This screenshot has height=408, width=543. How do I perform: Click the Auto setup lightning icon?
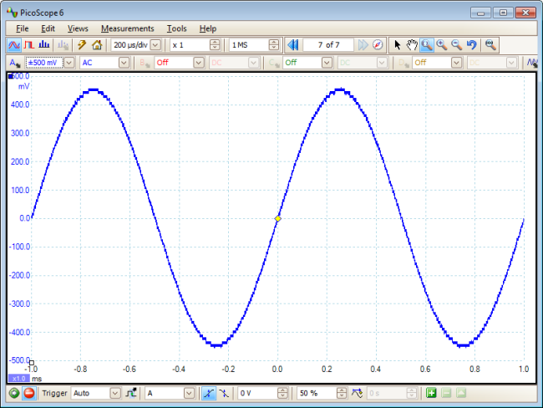(x=82, y=44)
